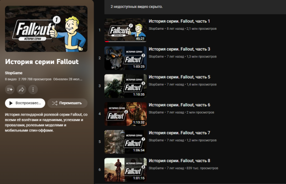The width and height of the screenshot is (286, 184).
Task: Open StopGame channel link under часть 5
Action: [x=156, y=84]
